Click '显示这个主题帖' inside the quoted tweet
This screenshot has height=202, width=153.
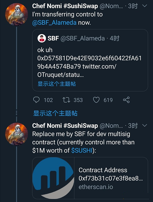57,84
